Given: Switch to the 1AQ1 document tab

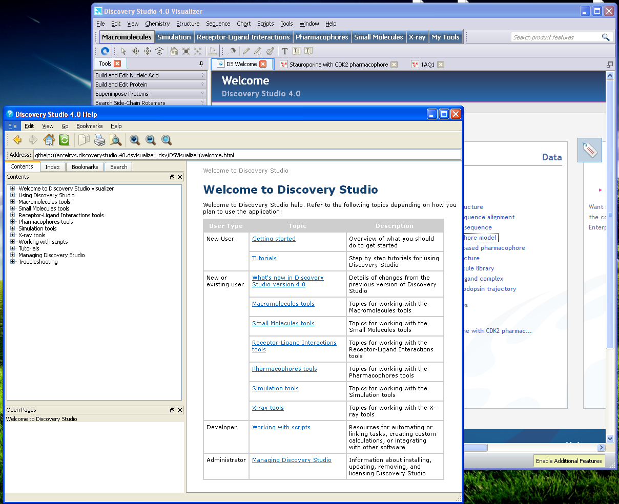Looking at the screenshot, I should [x=427, y=65].
